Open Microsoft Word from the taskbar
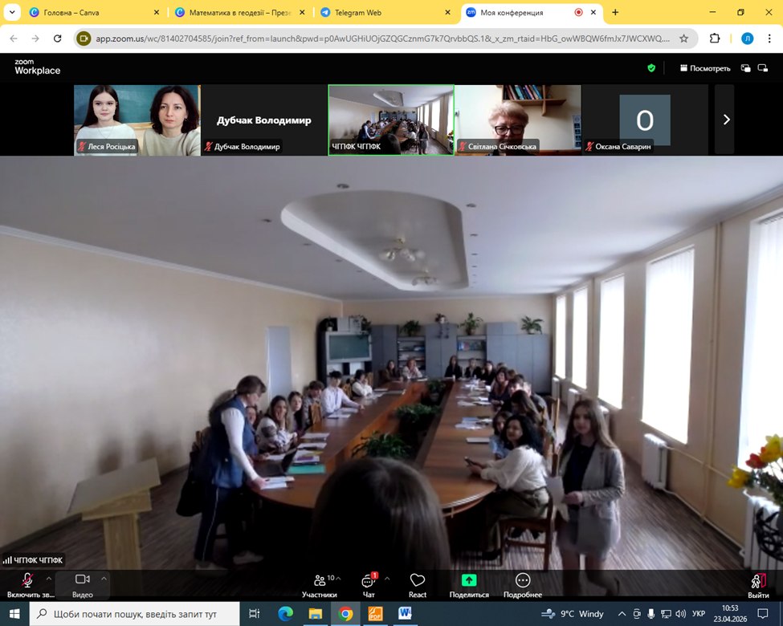Viewport: 783px width, 626px height. [x=404, y=614]
